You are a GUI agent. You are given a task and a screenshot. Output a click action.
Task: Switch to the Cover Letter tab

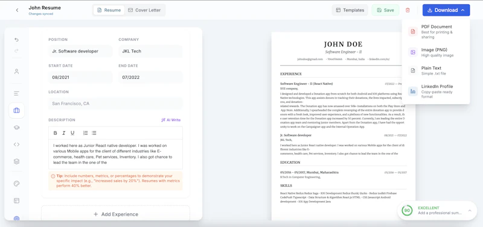coord(144,10)
